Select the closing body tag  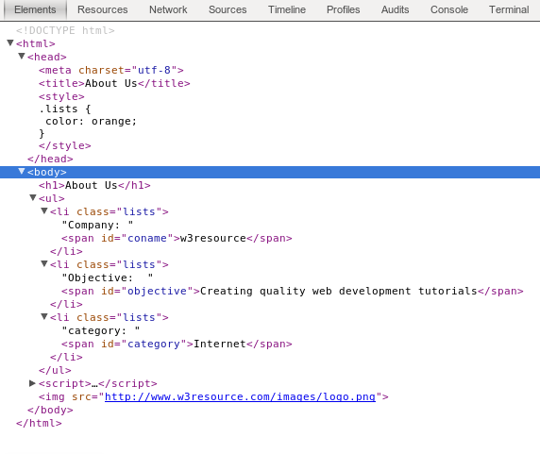(50, 410)
